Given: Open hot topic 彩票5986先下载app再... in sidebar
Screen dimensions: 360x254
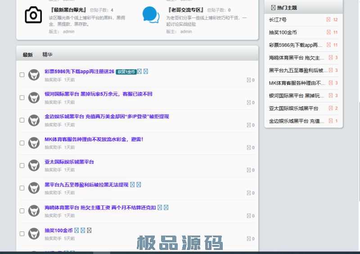Looking at the screenshot, I should (296, 45).
